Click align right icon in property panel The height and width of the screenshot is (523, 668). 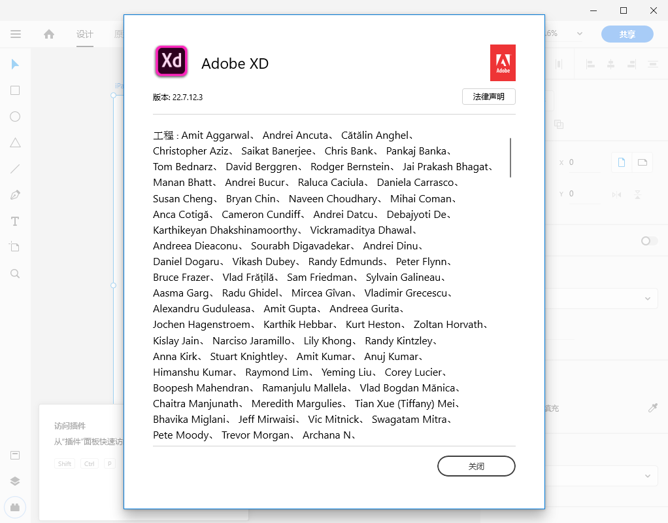[631, 64]
